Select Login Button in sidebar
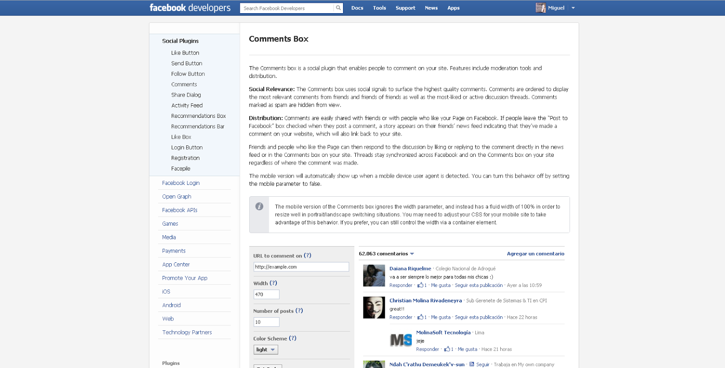725x368 pixels. tap(187, 147)
